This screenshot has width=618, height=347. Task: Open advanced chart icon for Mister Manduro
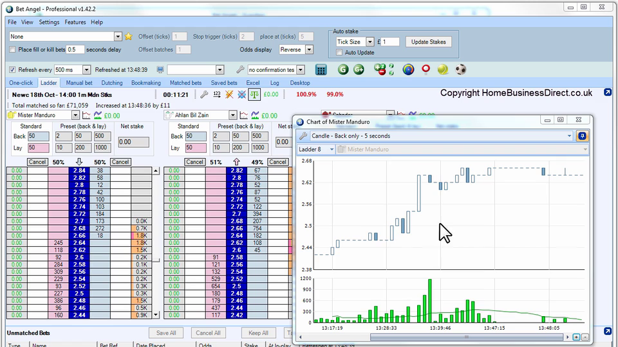click(x=97, y=115)
